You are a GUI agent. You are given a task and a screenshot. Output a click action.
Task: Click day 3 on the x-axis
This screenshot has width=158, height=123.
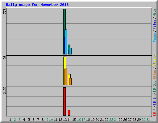point(19,120)
